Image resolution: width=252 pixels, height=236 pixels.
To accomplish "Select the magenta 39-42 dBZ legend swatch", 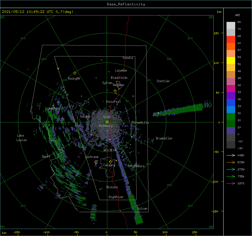I will (x=231, y=89).
